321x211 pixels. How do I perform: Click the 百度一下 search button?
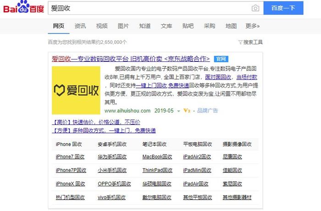pyautogui.click(x=283, y=8)
